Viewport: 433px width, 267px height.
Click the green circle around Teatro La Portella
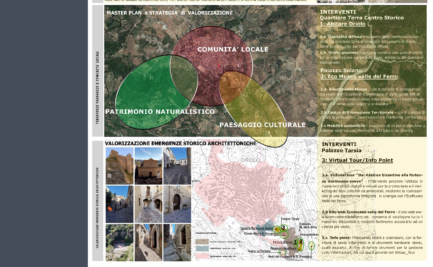click(282, 252)
